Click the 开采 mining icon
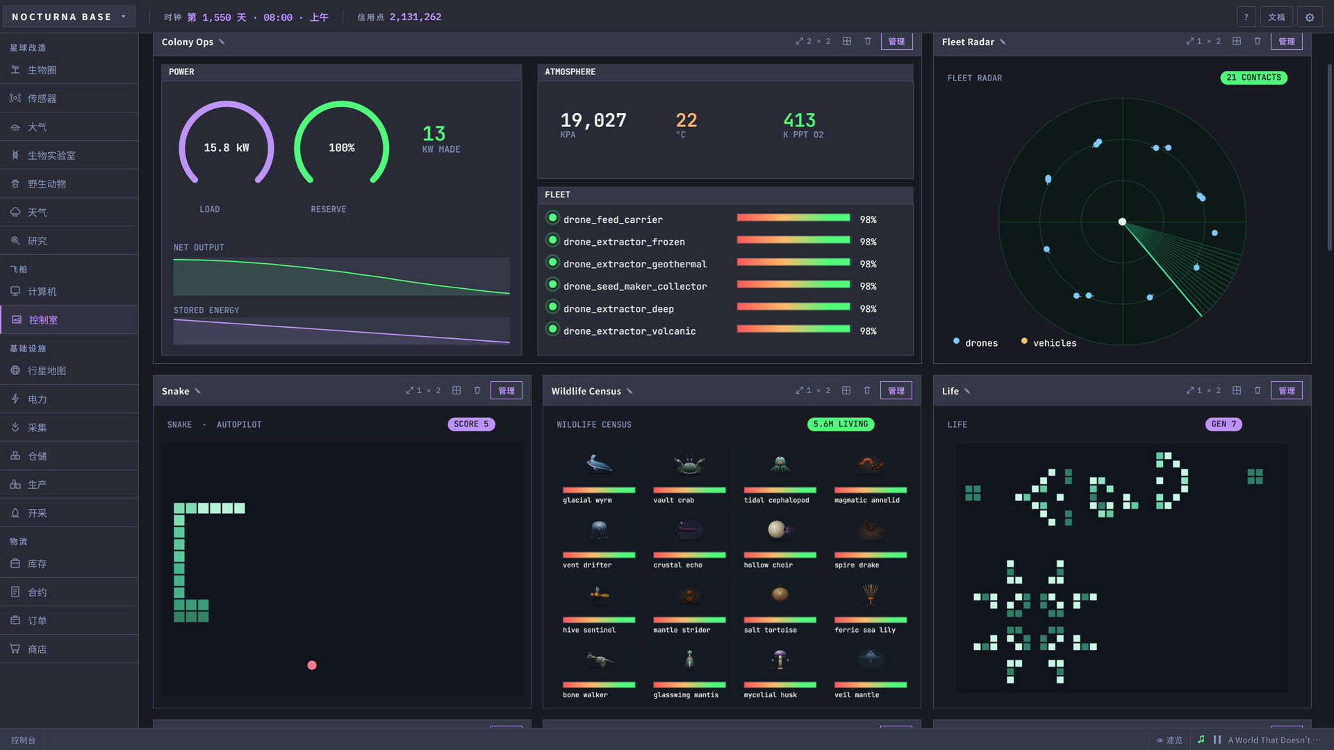Screen dimensions: 1334x750 pos(15,512)
